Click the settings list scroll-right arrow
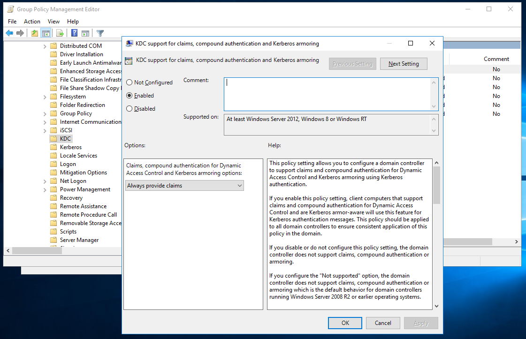Viewport: 526px width, 339px height. (516, 242)
